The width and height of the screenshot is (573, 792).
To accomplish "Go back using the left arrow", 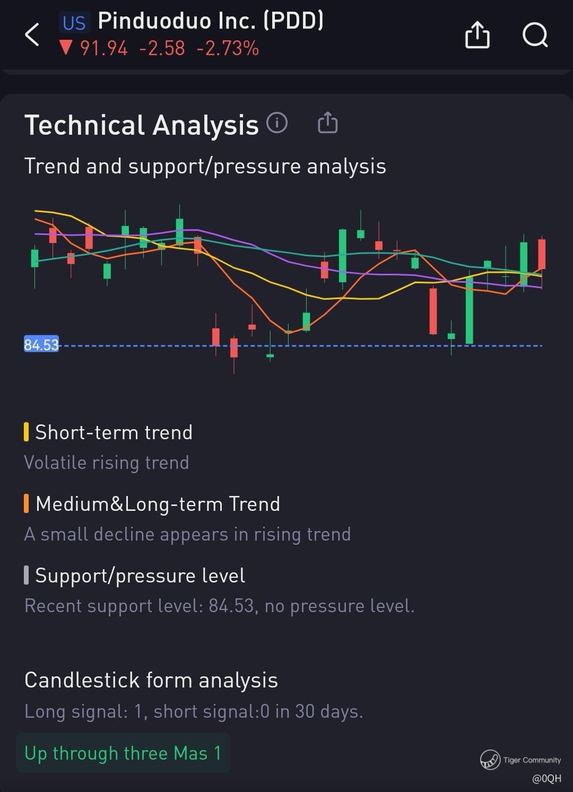I will coord(32,35).
